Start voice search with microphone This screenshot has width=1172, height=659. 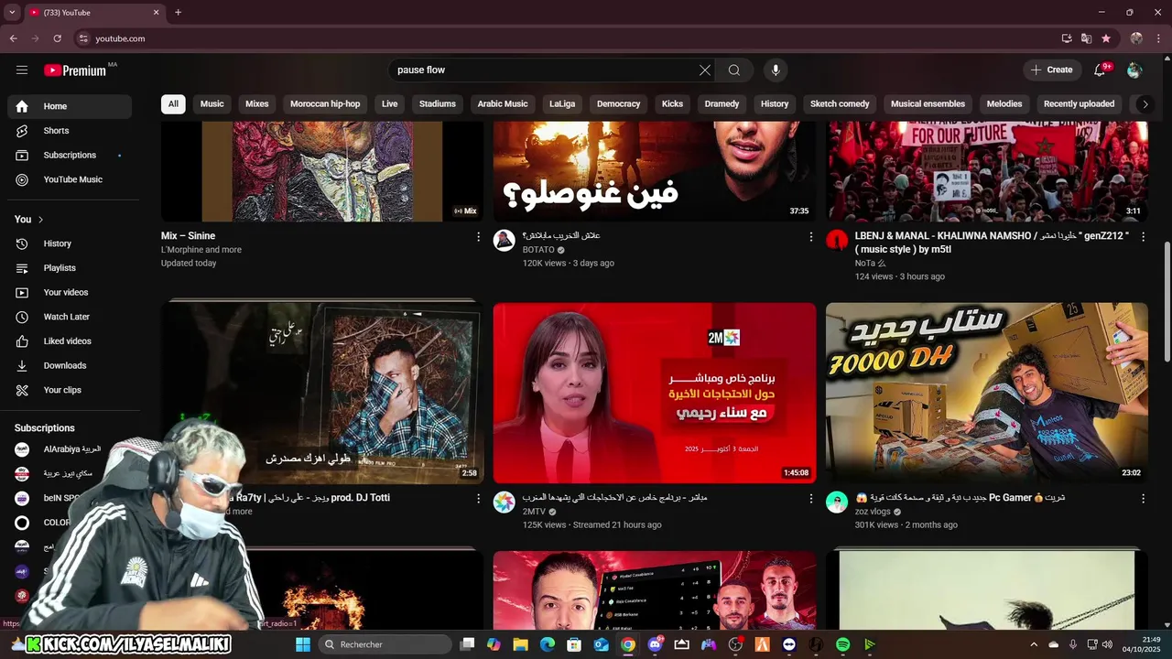coord(776,70)
